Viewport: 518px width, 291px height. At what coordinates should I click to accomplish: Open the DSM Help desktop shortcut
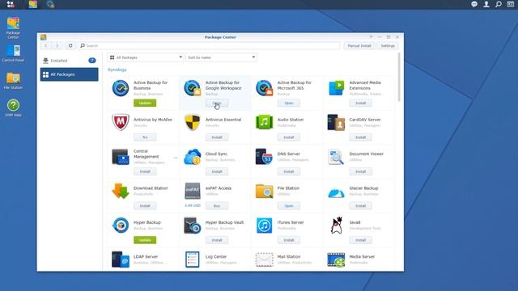coord(13,108)
